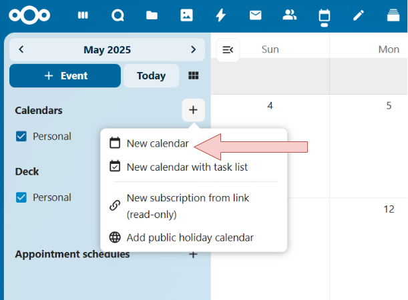Click the plus button beside Calendars
This screenshot has height=300, width=408.
193,110
